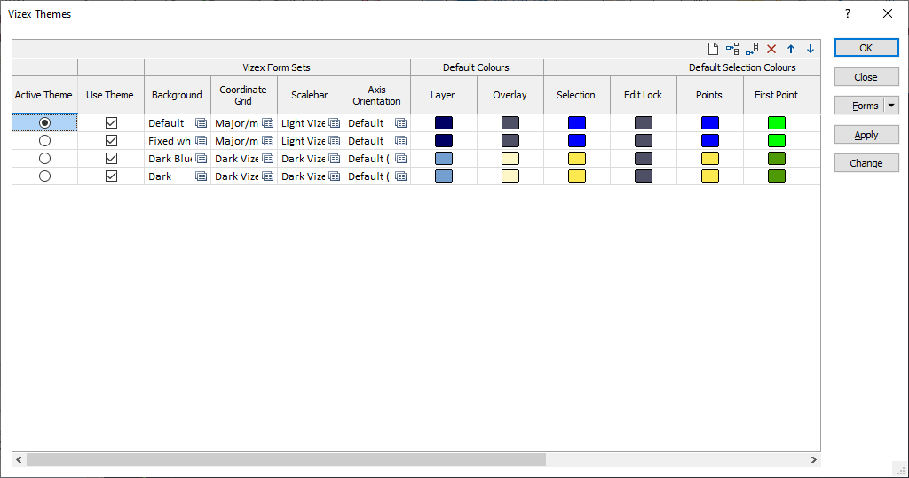The width and height of the screenshot is (909, 478).
Task: Delete the row with the red X icon
Action: tap(771, 50)
